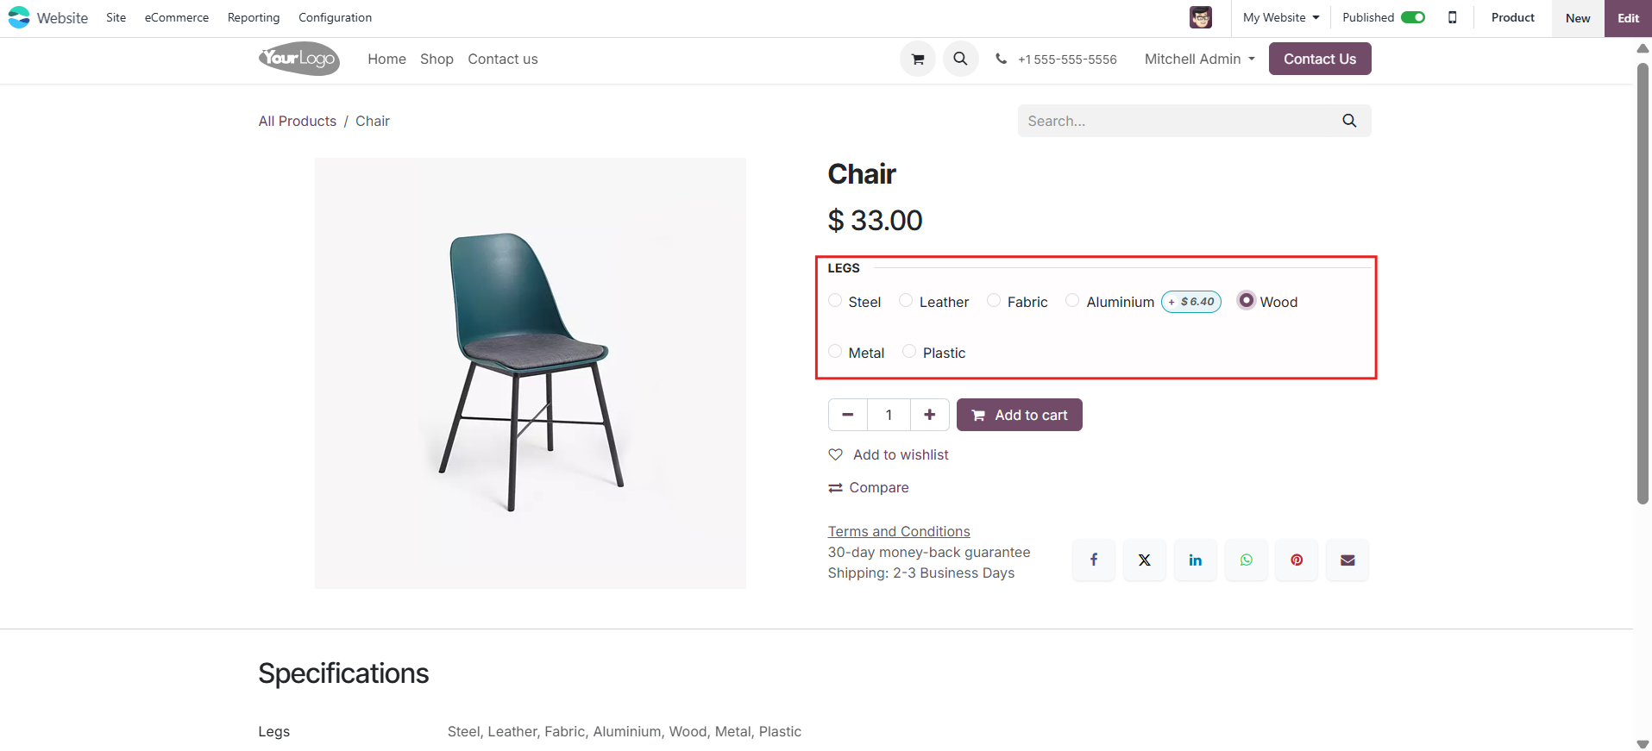1652x751 pixels.
Task: Open the Mitchell Admin user menu
Action: click(x=1199, y=59)
